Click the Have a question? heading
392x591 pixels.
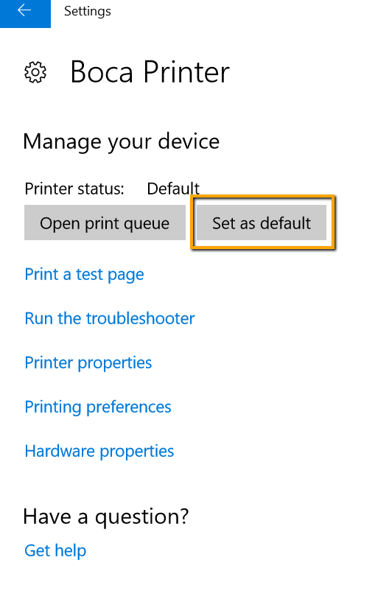106,517
